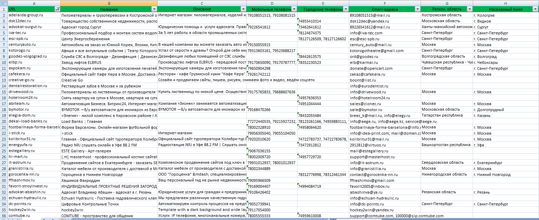
Task: Open the Email-адреса filter dropdown
Action: pos(418,9)
